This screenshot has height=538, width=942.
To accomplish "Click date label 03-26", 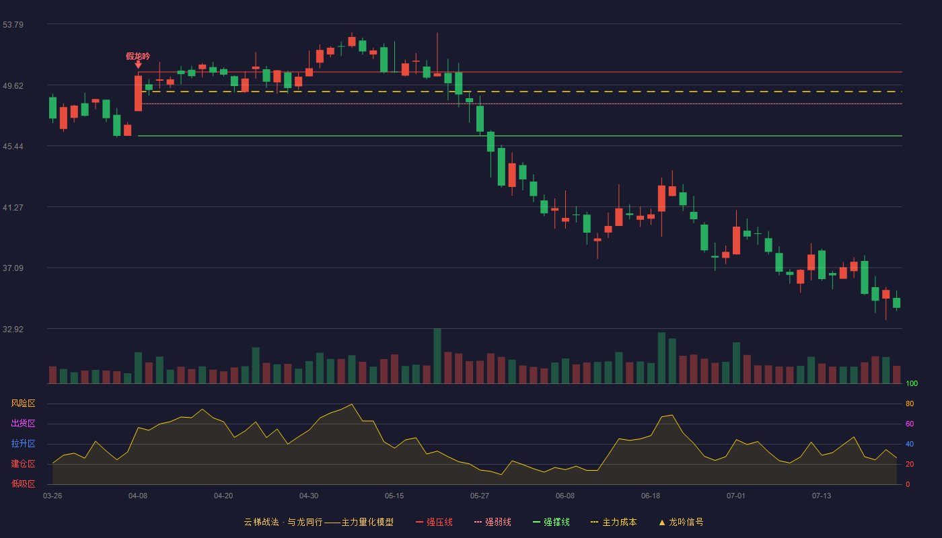I will point(52,496).
